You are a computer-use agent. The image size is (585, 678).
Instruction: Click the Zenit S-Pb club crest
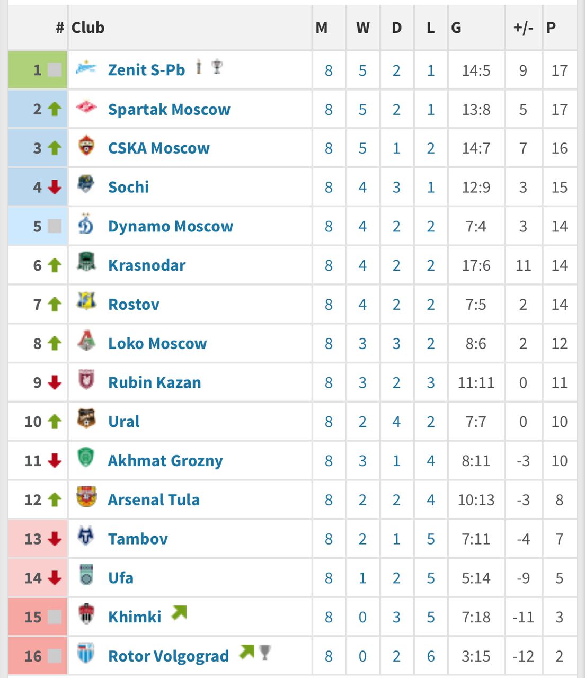pyautogui.click(x=86, y=69)
